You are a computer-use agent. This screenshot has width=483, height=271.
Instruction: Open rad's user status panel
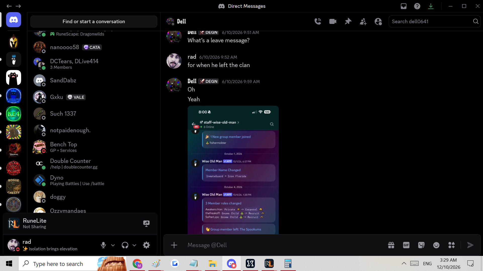point(50,245)
